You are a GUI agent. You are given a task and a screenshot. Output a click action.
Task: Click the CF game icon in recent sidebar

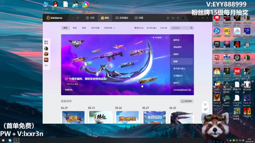[x=46, y=54]
